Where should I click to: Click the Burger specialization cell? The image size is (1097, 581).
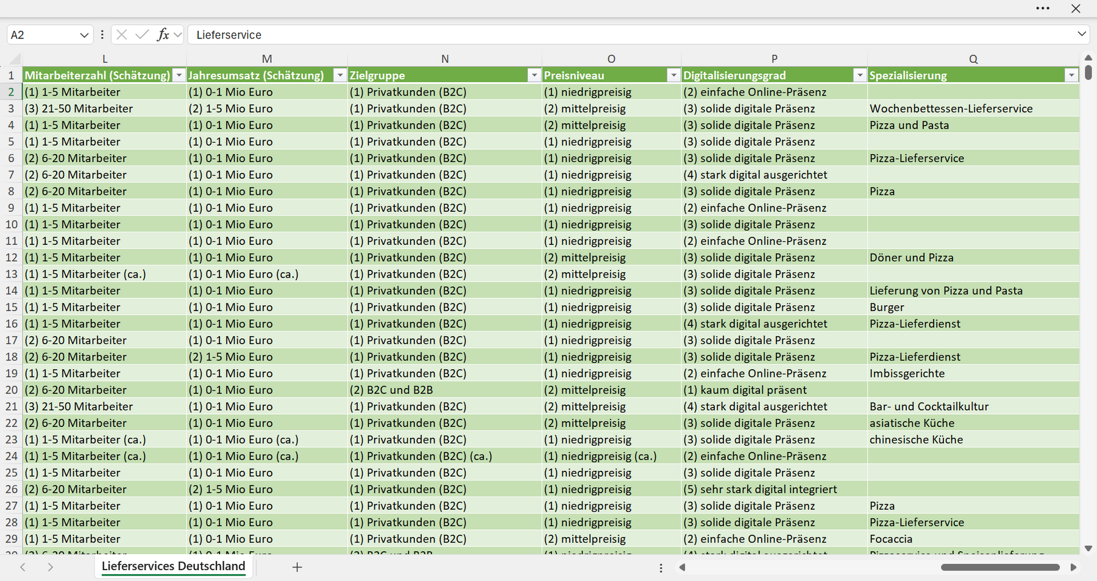point(973,307)
